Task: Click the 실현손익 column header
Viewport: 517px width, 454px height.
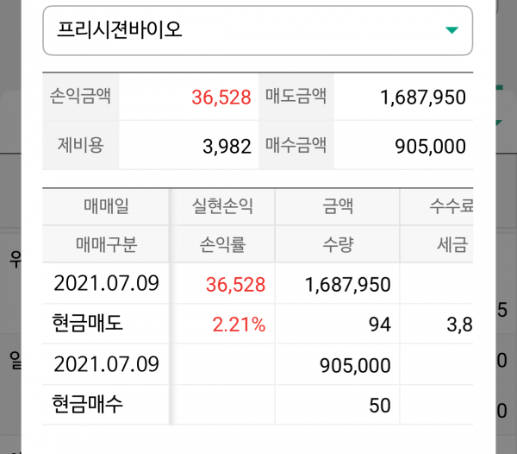Action: point(222,207)
